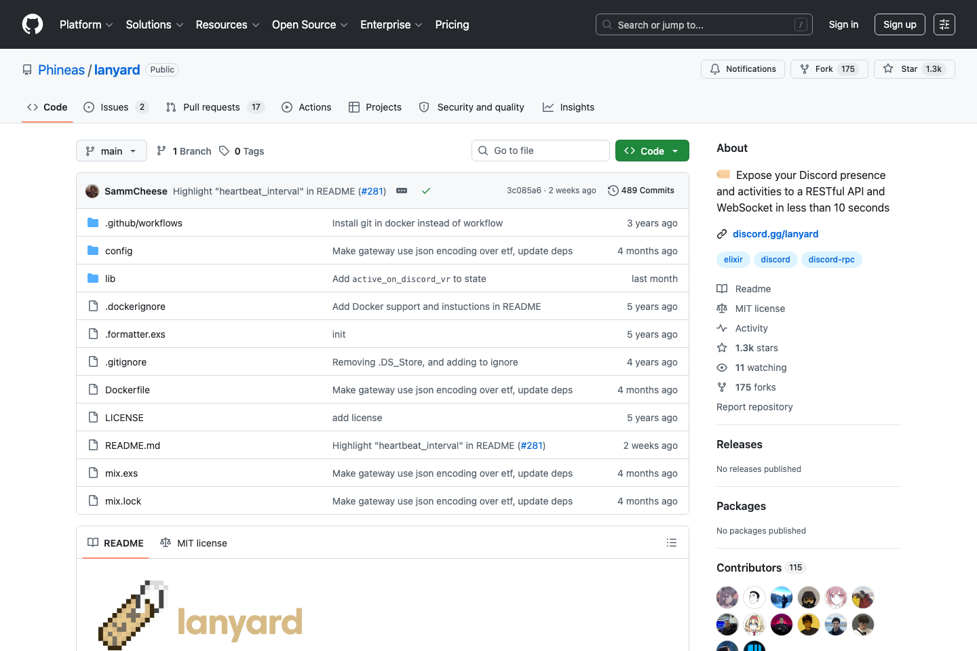
Task: Click the book icon next to Readme
Action: click(x=721, y=288)
